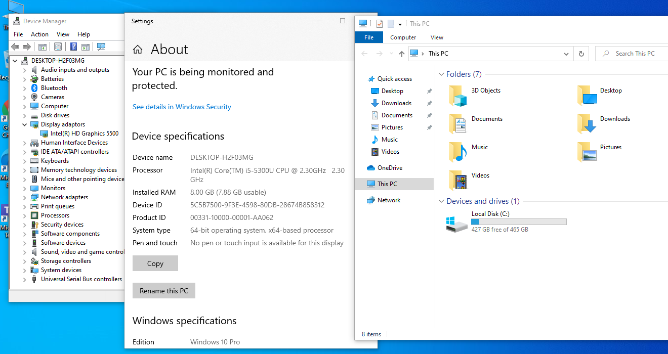The width and height of the screenshot is (668, 354).
Task: Open the Help menu in Device Manager
Action: [84, 34]
